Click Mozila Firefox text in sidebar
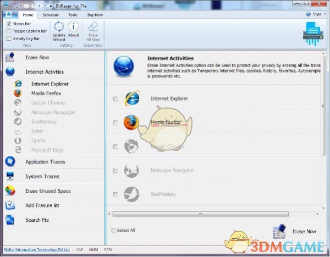Viewport: 330px width, 257px height. (x=46, y=93)
